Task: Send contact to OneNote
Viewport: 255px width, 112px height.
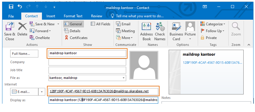Action: [40, 38]
